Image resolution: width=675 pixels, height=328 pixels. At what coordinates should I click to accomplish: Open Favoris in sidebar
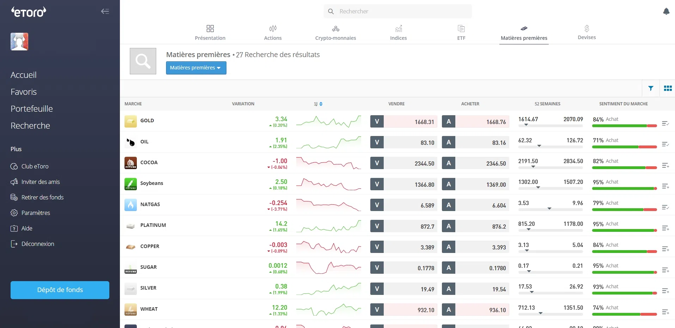click(24, 92)
